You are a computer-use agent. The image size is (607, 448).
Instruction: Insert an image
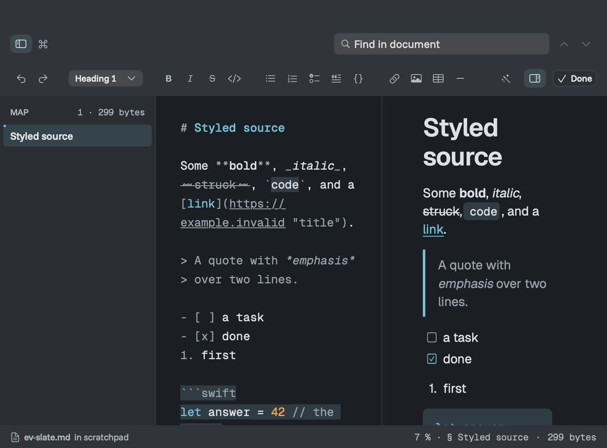[416, 78]
